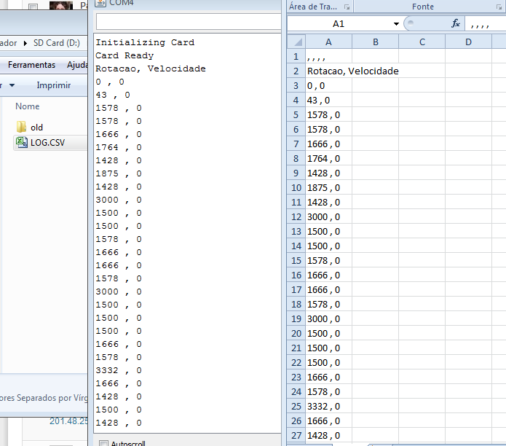Expand the breadcrumb arrow before SD Card (D:)
Image resolution: width=506 pixels, height=446 pixels.
[25, 43]
